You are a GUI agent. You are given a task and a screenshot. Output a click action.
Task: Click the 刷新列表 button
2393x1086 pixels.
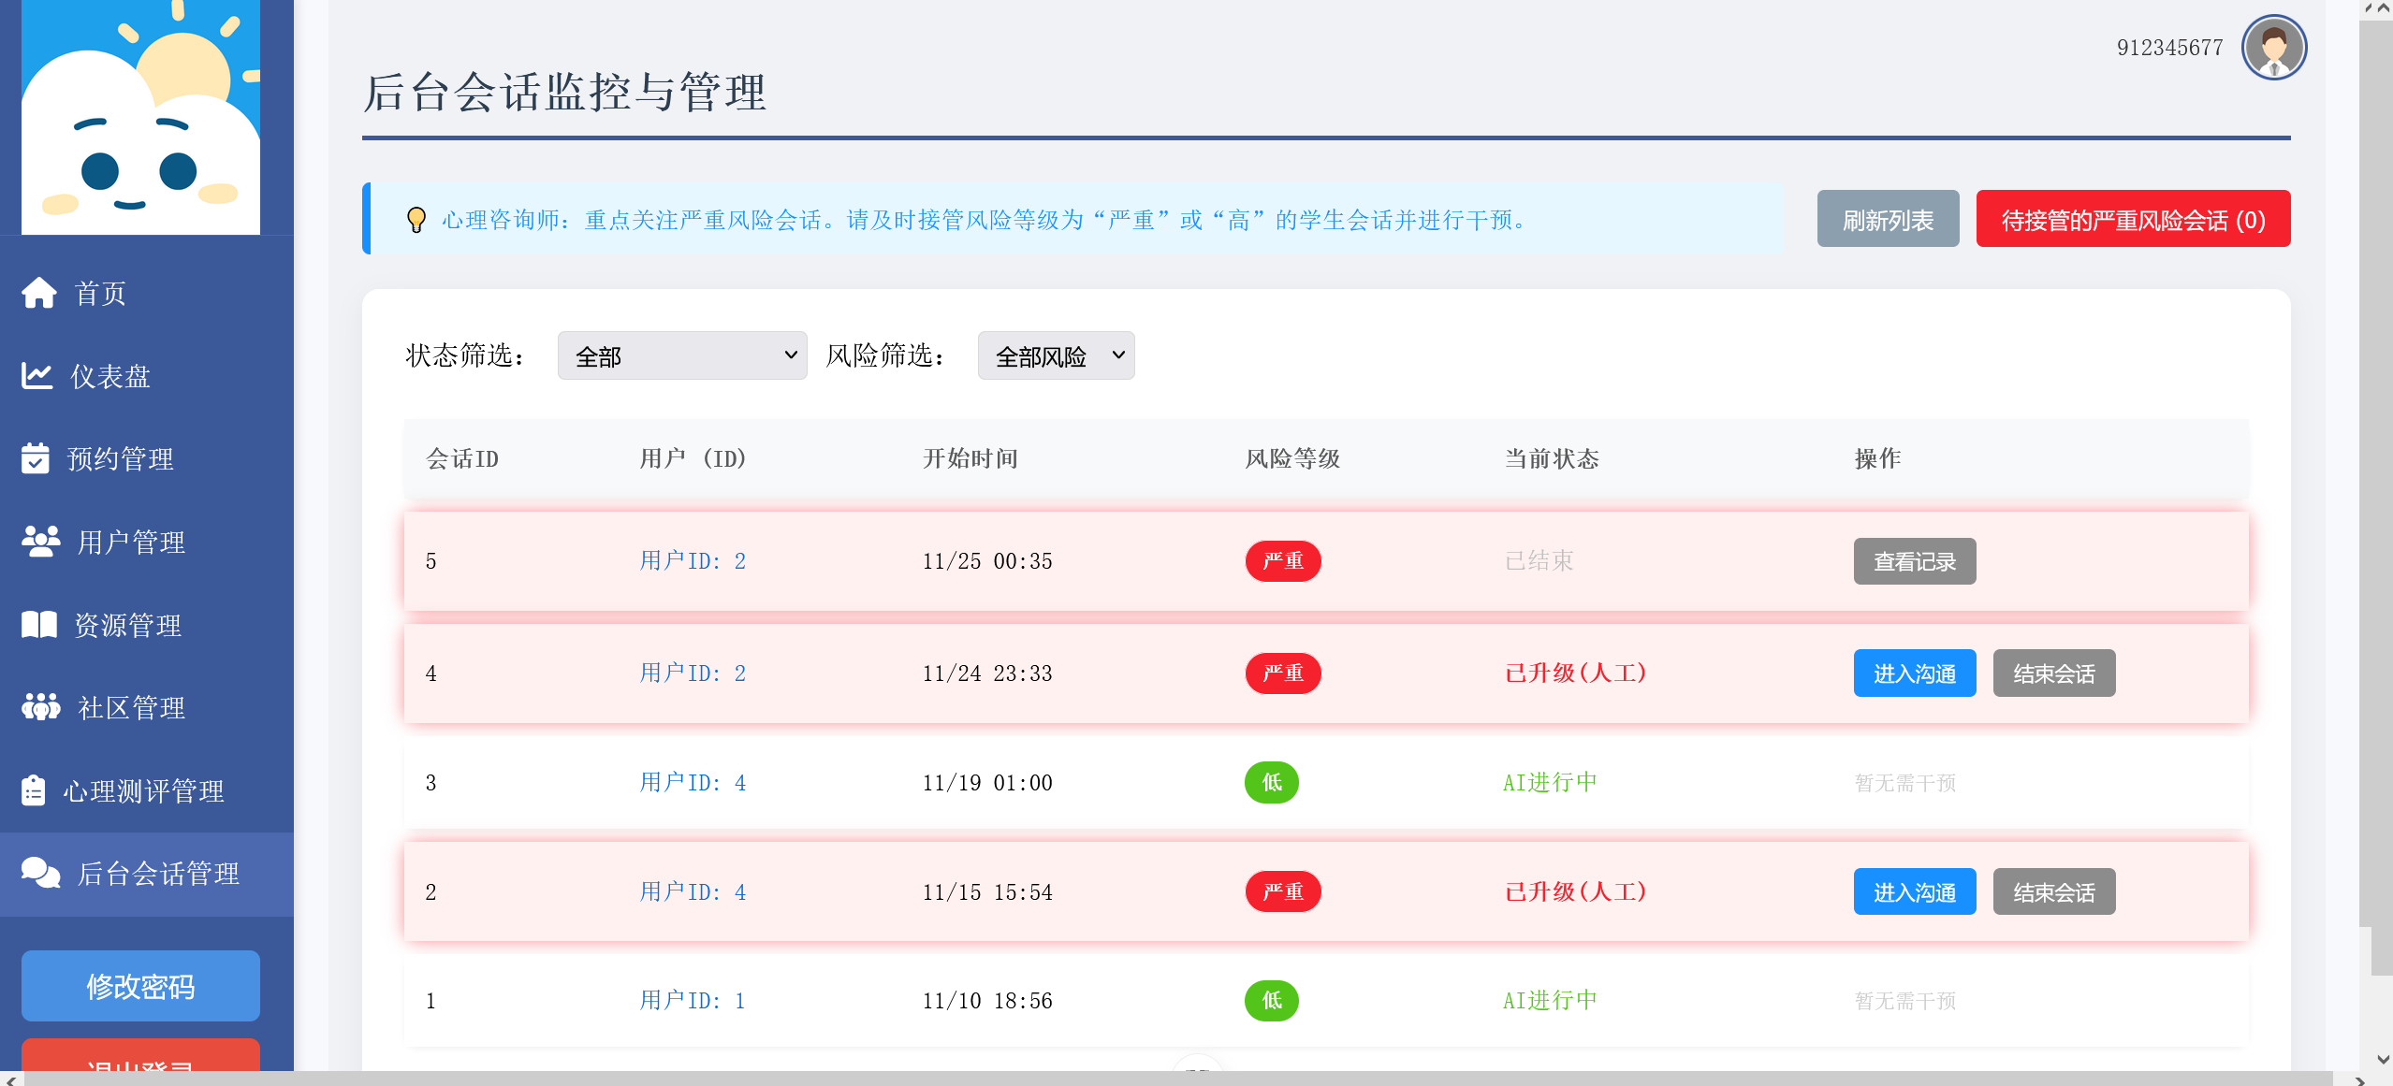click(x=1888, y=219)
